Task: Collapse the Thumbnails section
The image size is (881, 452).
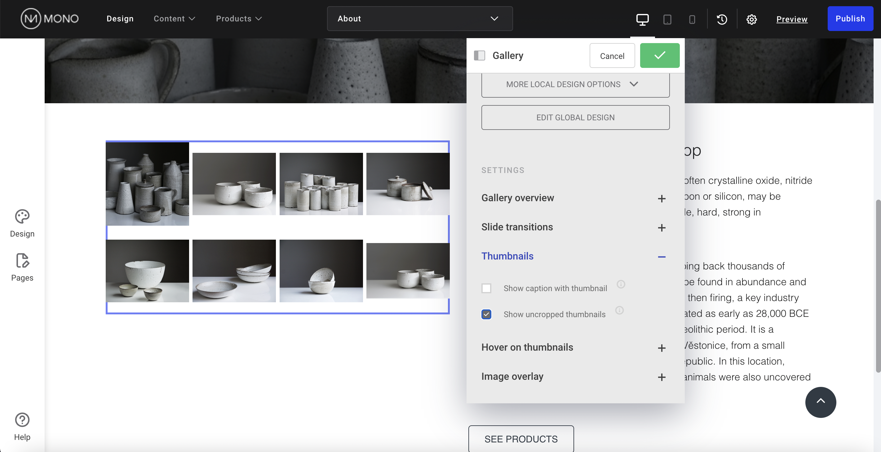Action: point(575,256)
